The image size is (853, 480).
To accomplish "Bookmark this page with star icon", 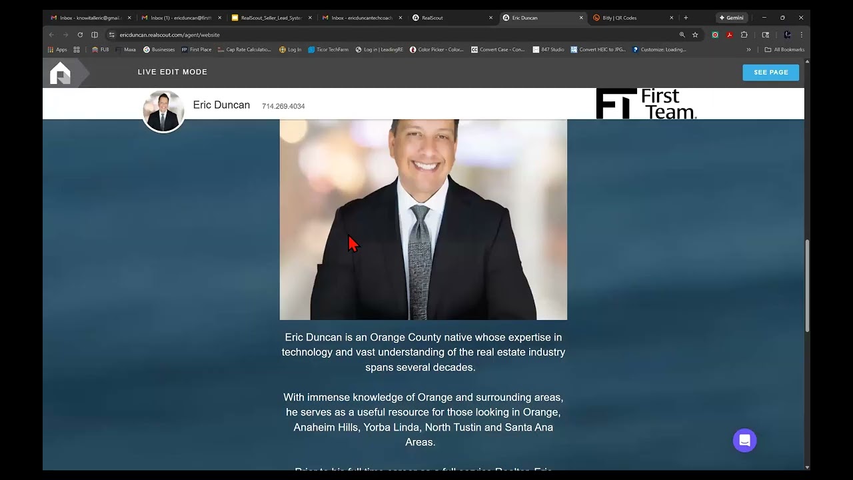I will pyautogui.click(x=695, y=35).
